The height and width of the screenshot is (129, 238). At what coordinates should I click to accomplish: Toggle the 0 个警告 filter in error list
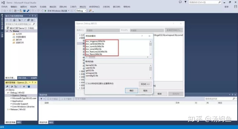coord(66,99)
